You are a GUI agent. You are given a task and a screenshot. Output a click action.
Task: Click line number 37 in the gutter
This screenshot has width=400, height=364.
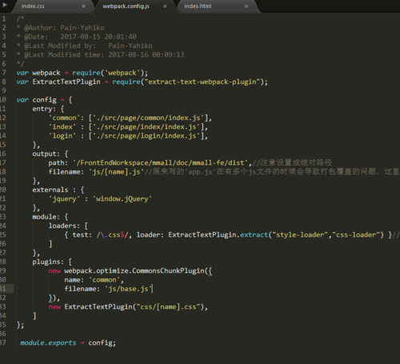(3, 342)
